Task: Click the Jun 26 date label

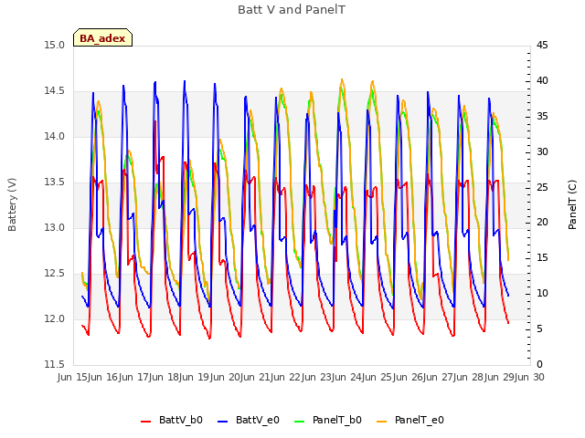Action: 409,377
